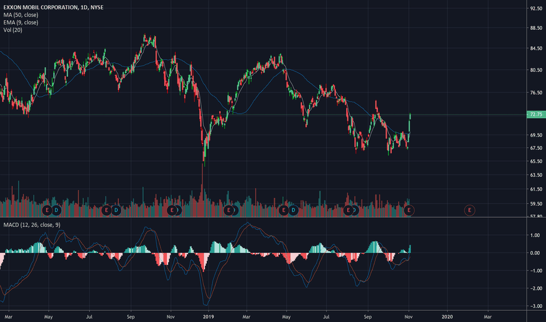Show the earnings marker from February 2019
The image size is (546, 322).
click(229, 210)
